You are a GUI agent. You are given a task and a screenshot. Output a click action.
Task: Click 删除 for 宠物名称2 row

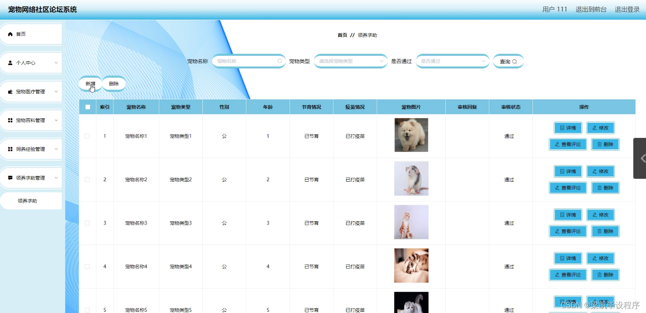pos(605,187)
